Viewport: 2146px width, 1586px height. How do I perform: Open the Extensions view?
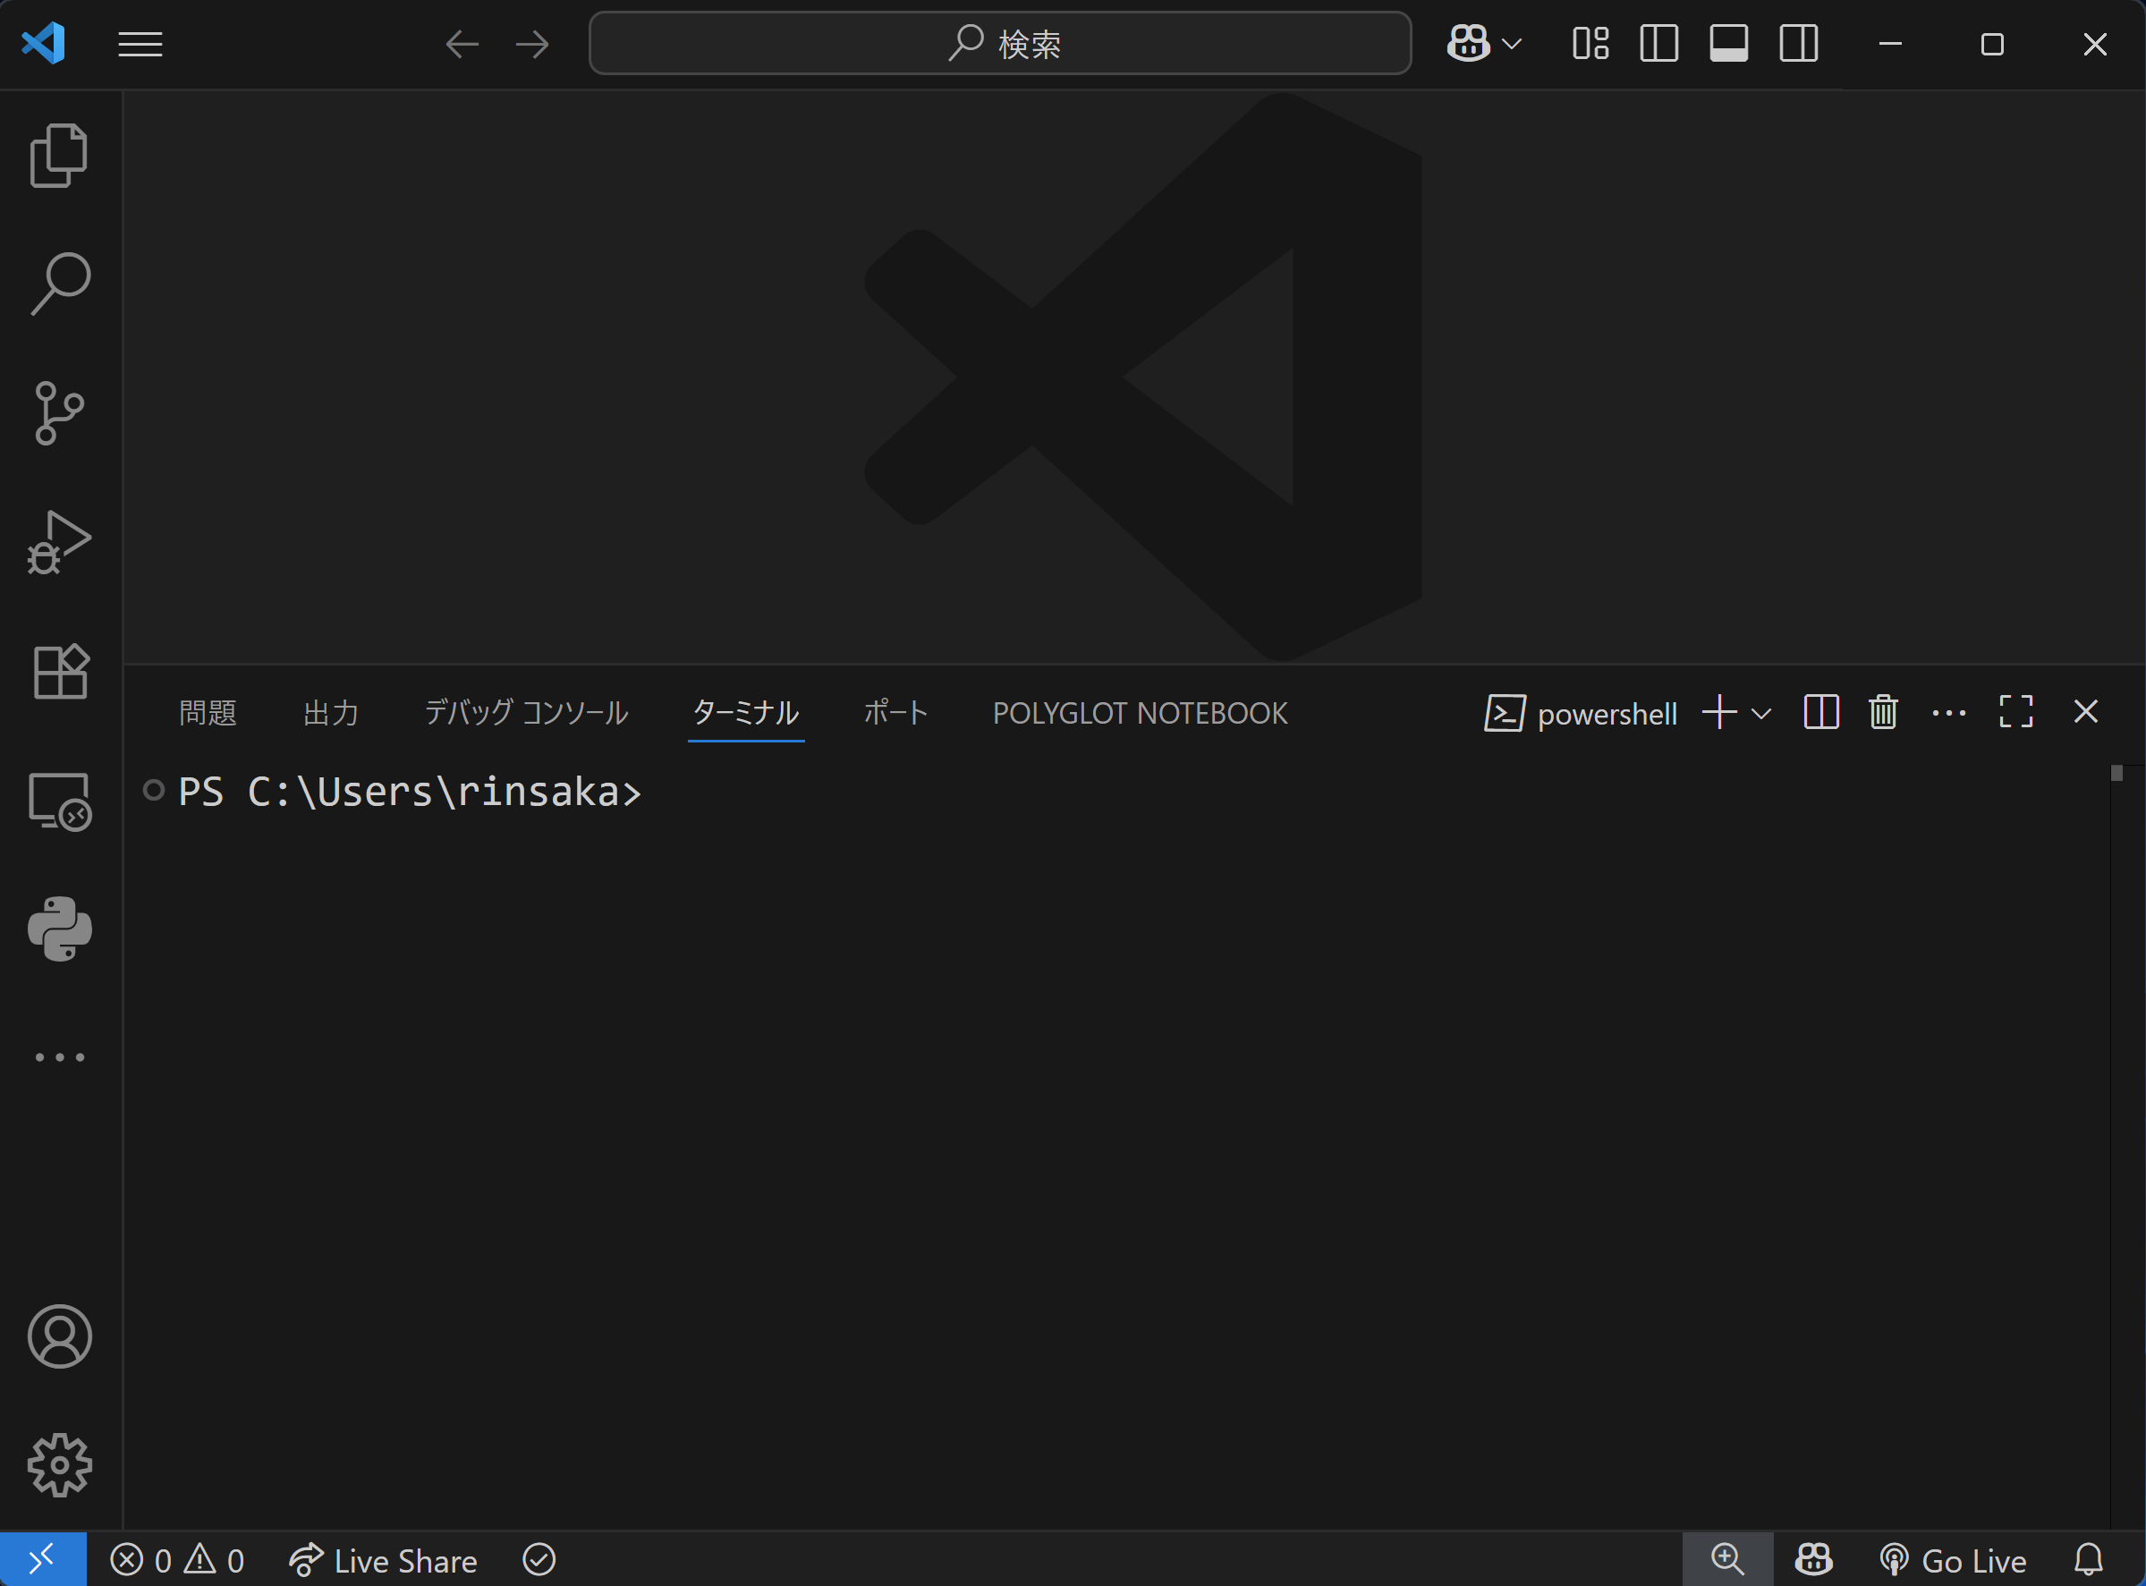click(60, 671)
